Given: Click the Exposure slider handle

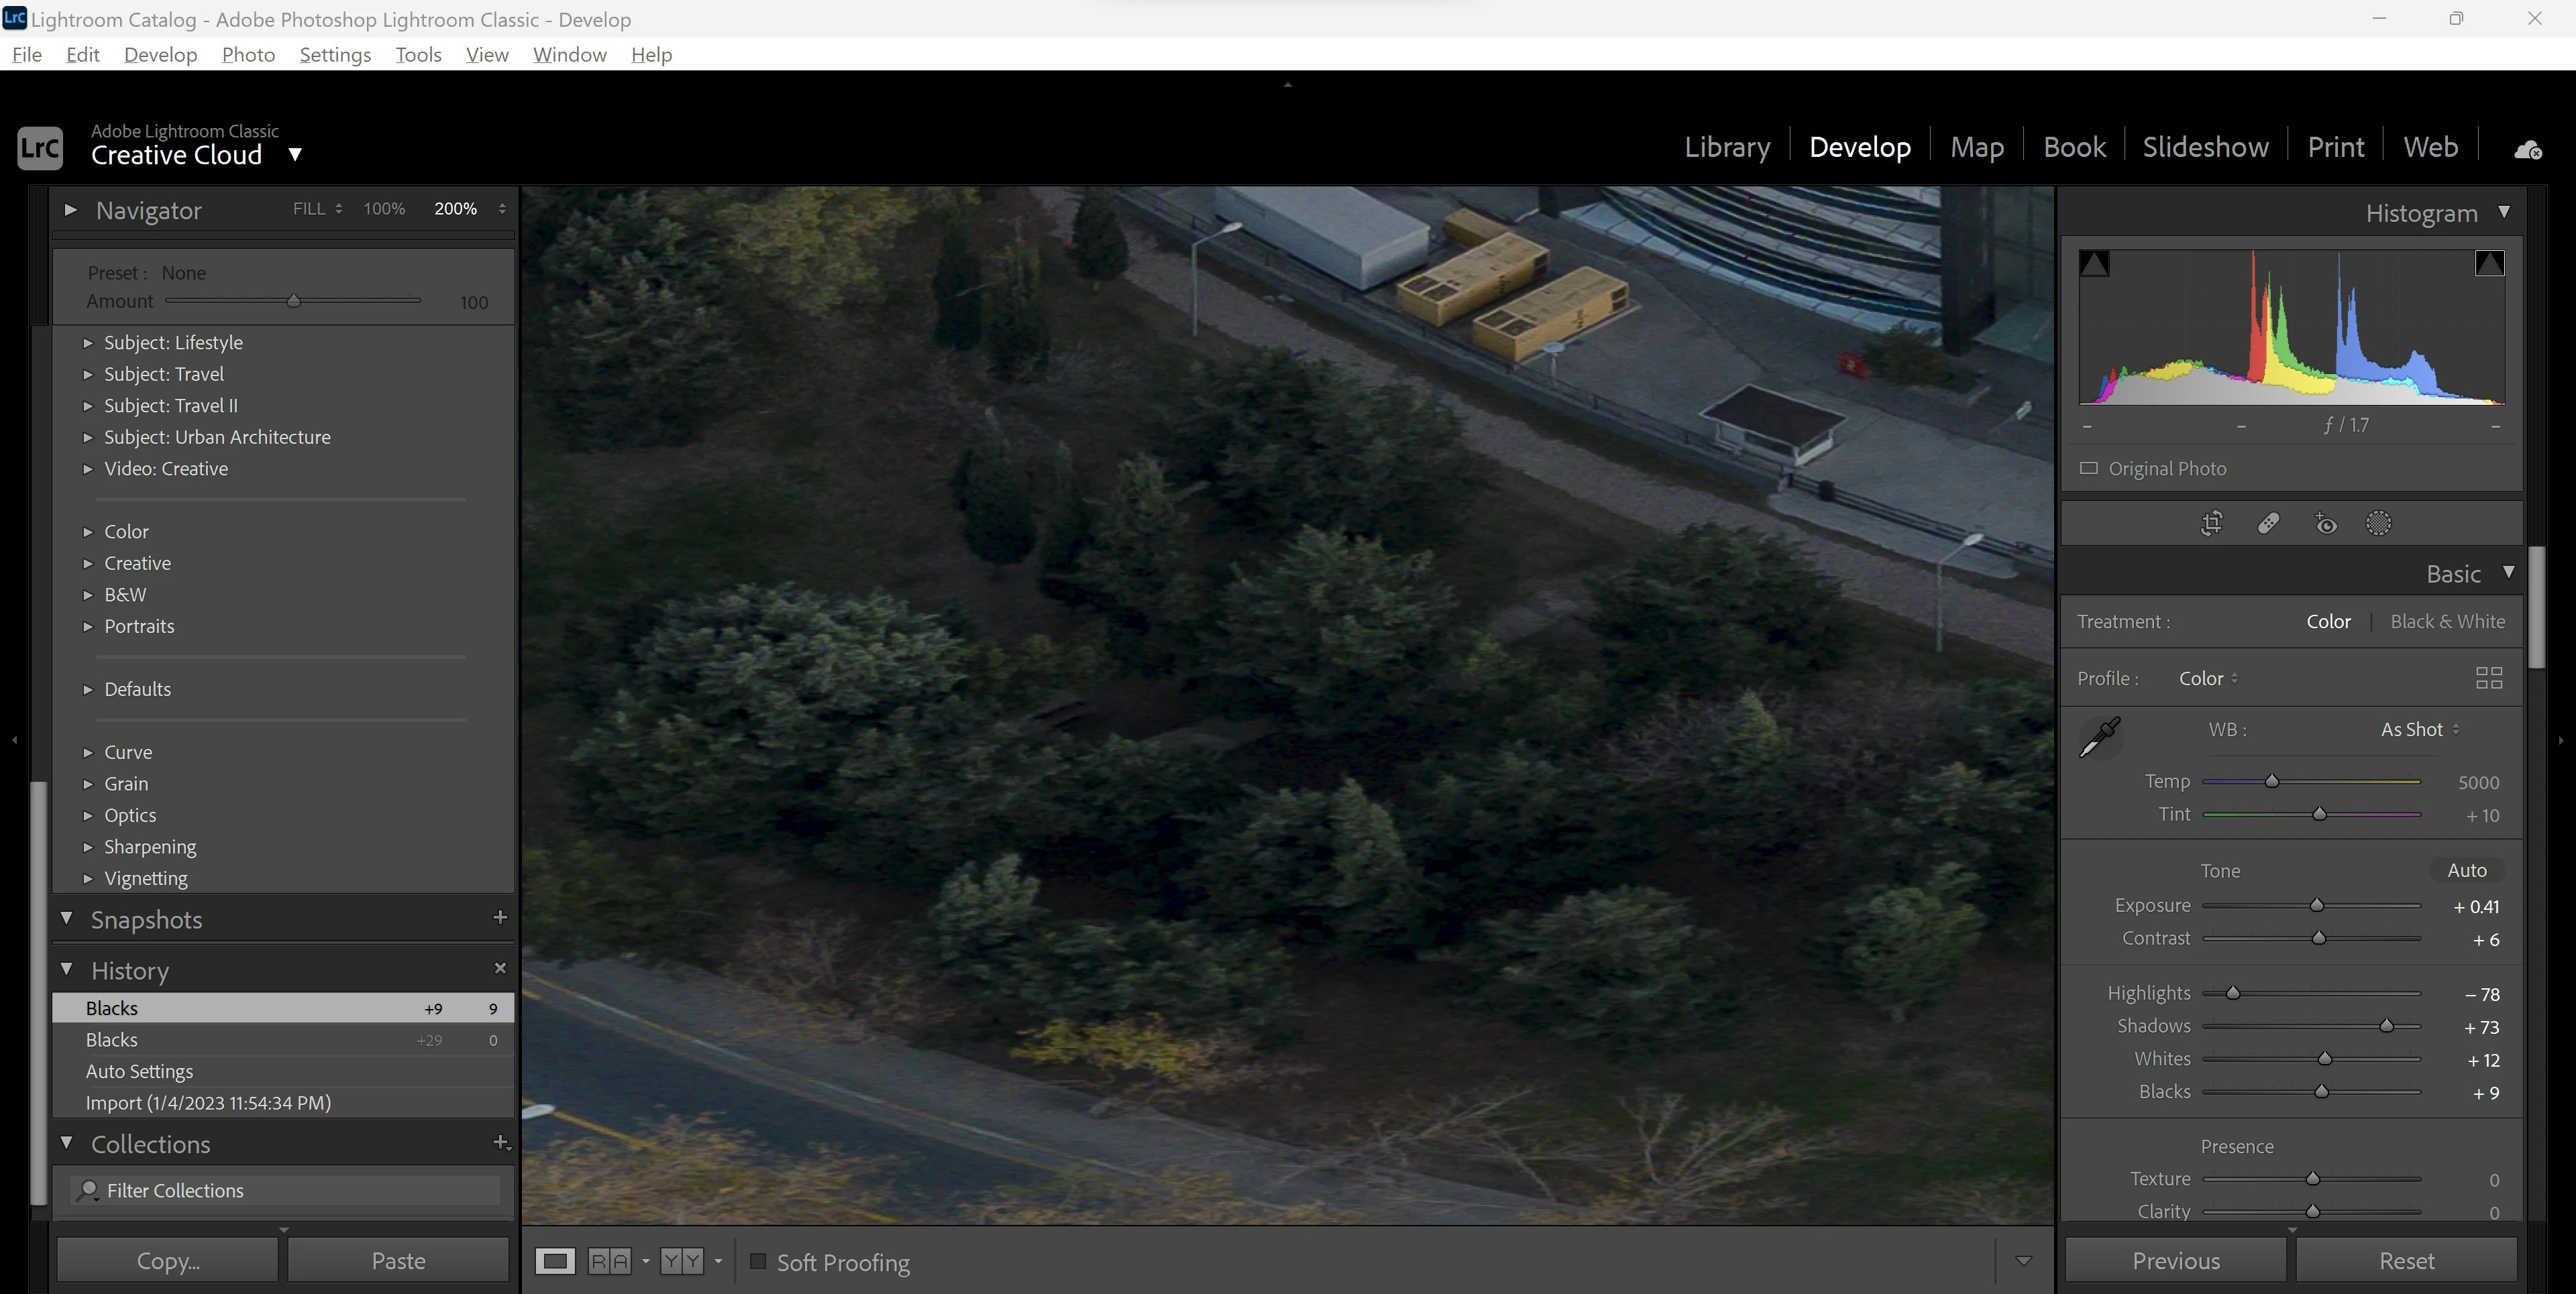Looking at the screenshot, I should tap(2316, 905).
